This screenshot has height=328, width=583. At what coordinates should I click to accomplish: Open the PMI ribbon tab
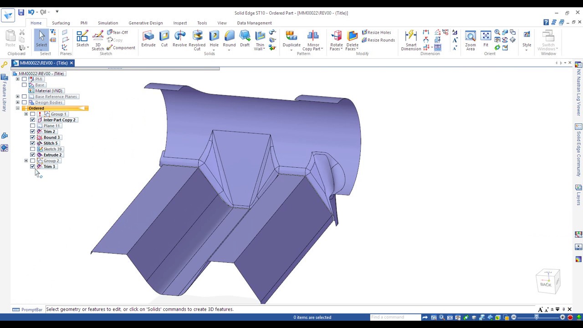point(84,23)
